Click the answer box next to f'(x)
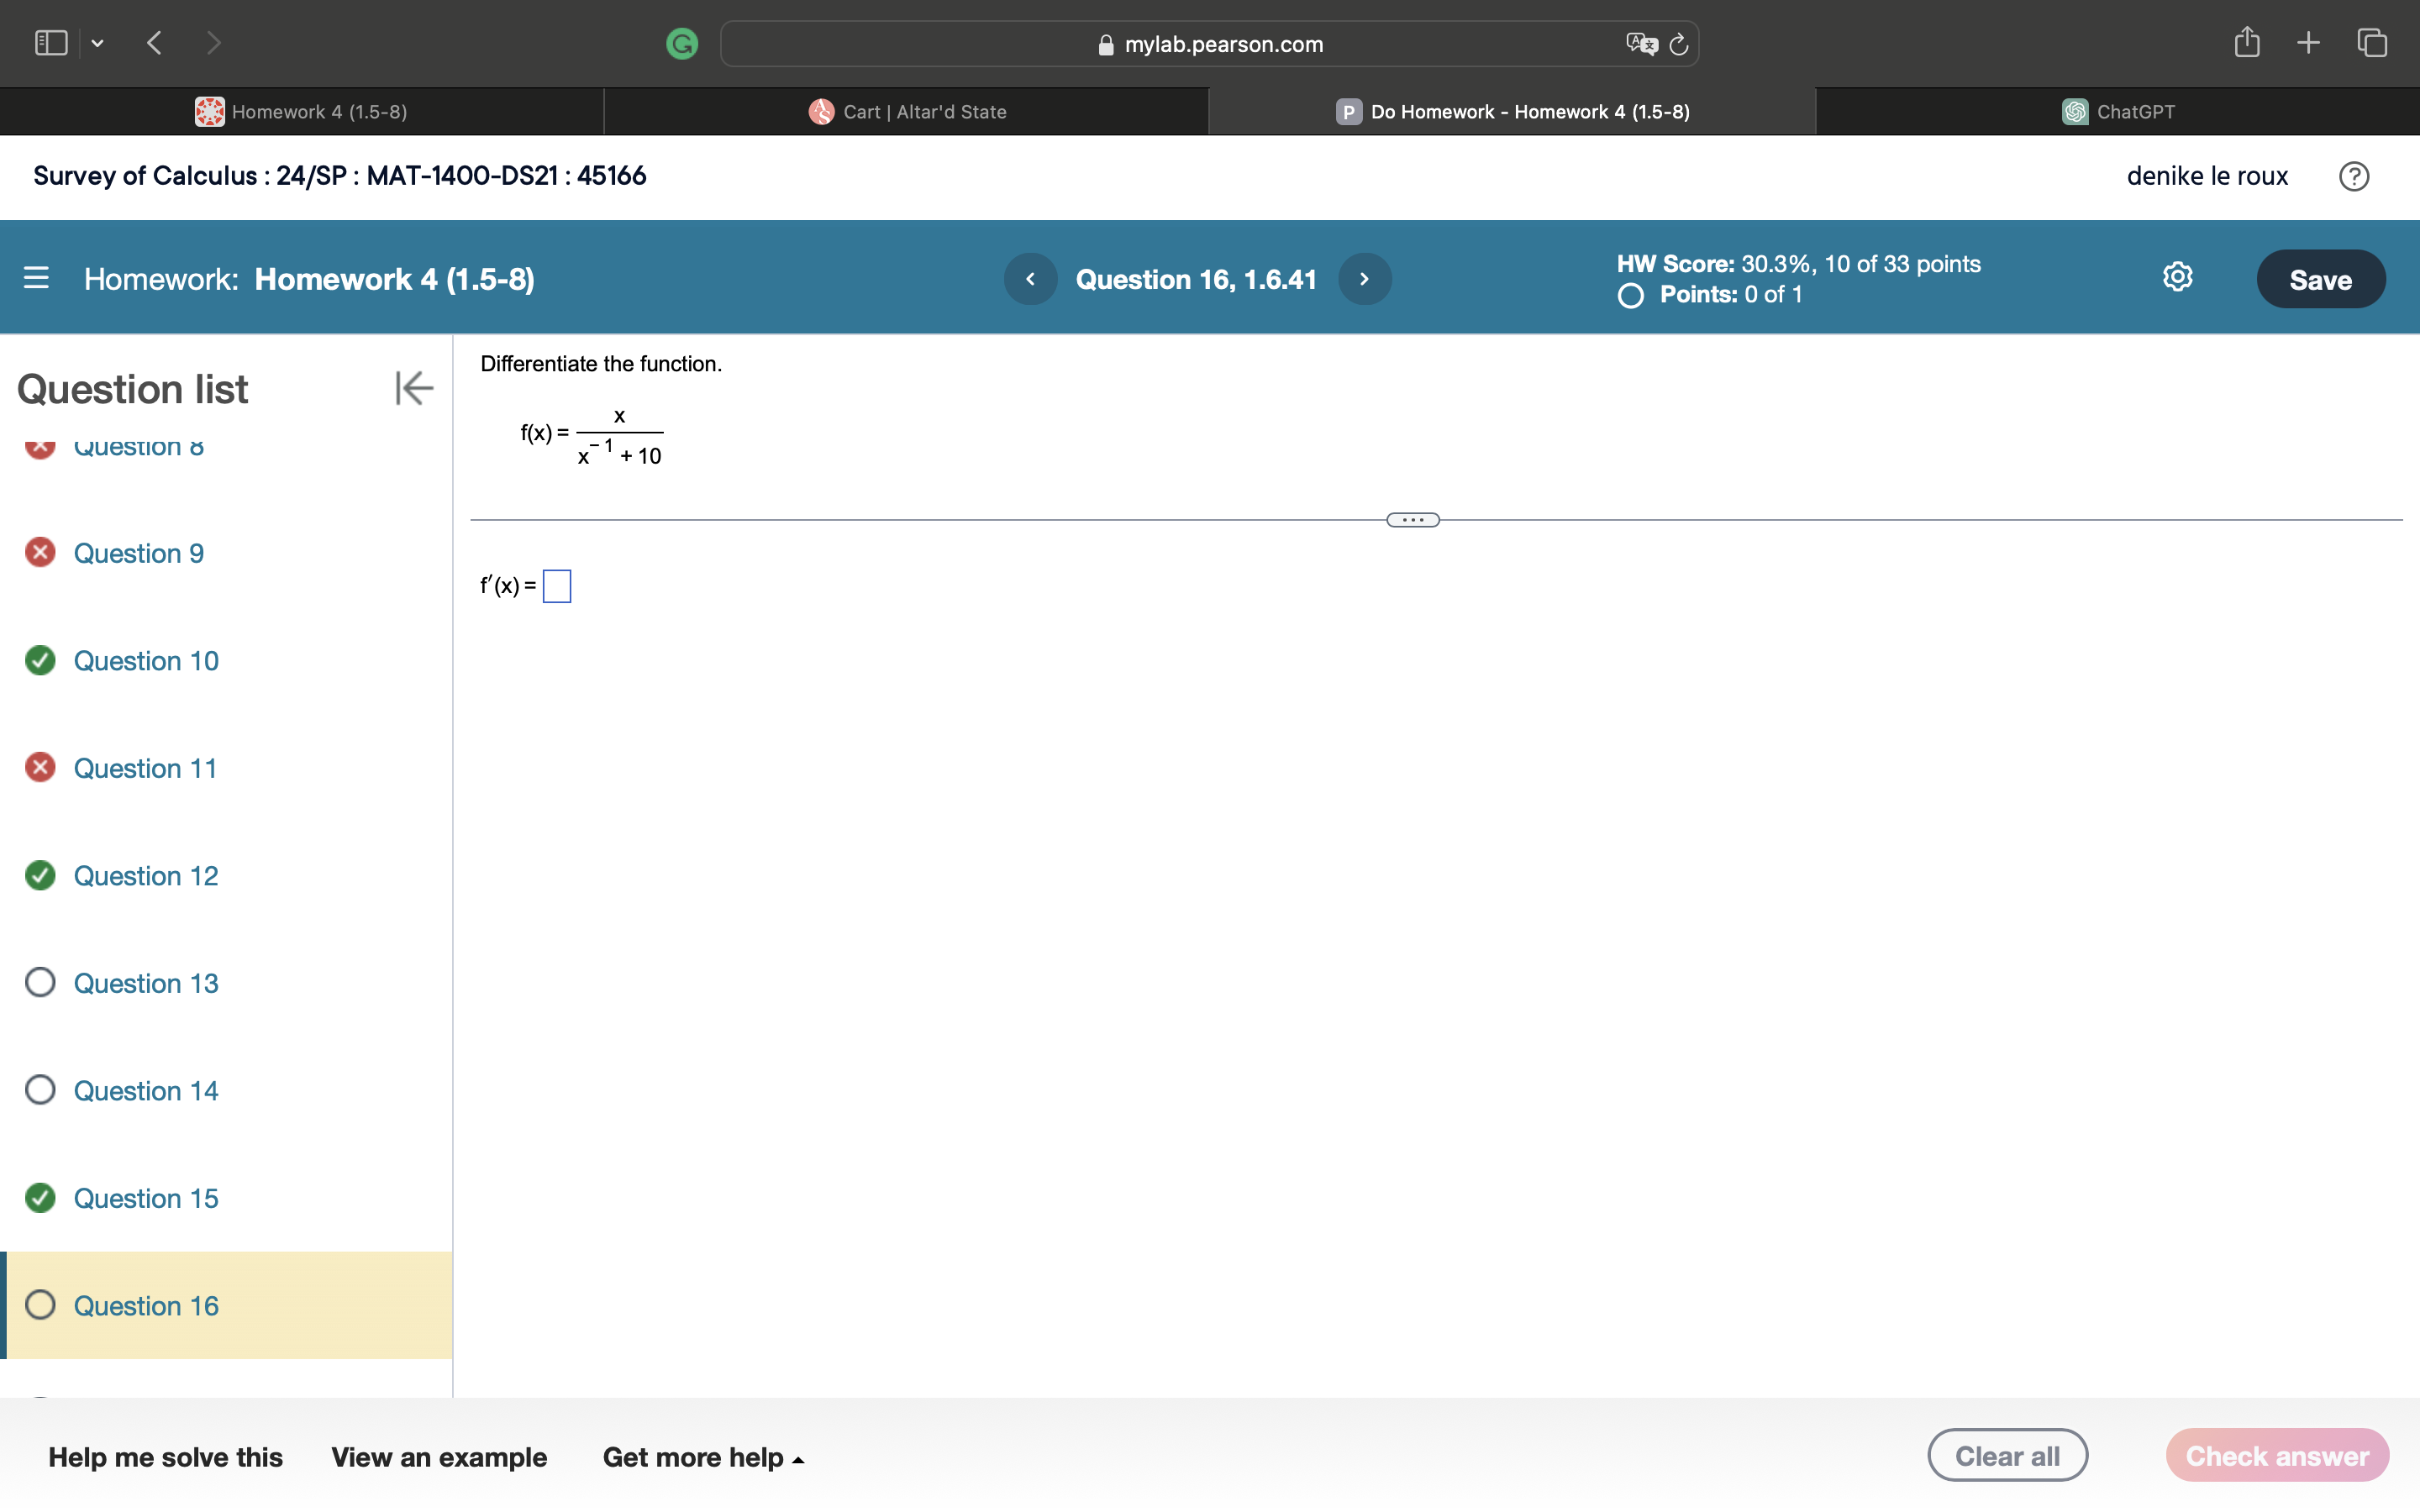2420x1512 pixels. click(x=557, y=586)
